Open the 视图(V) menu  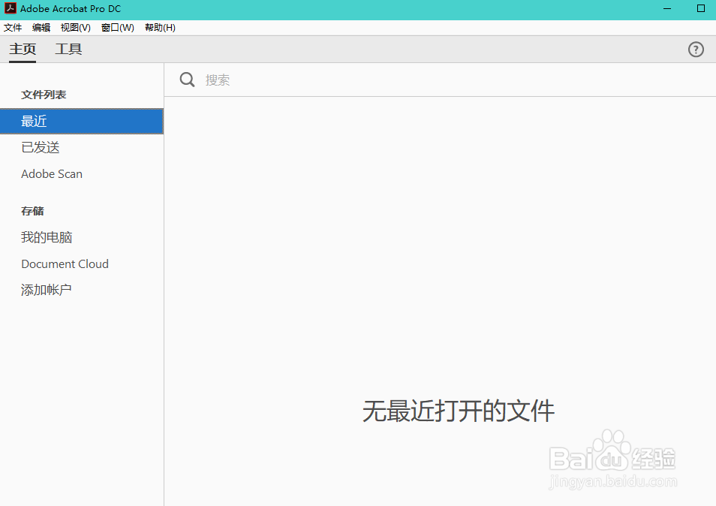coord(75,28)
